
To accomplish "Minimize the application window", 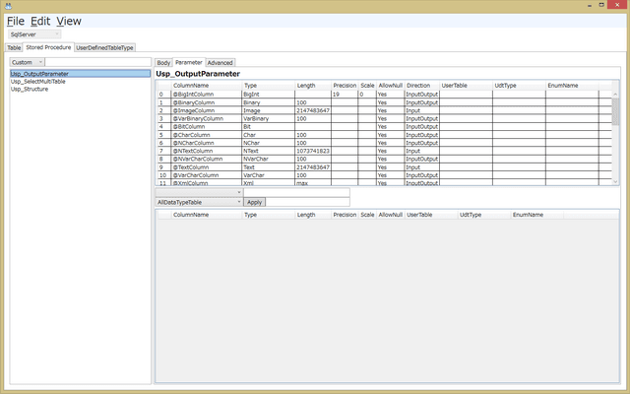I will (590, 5).
